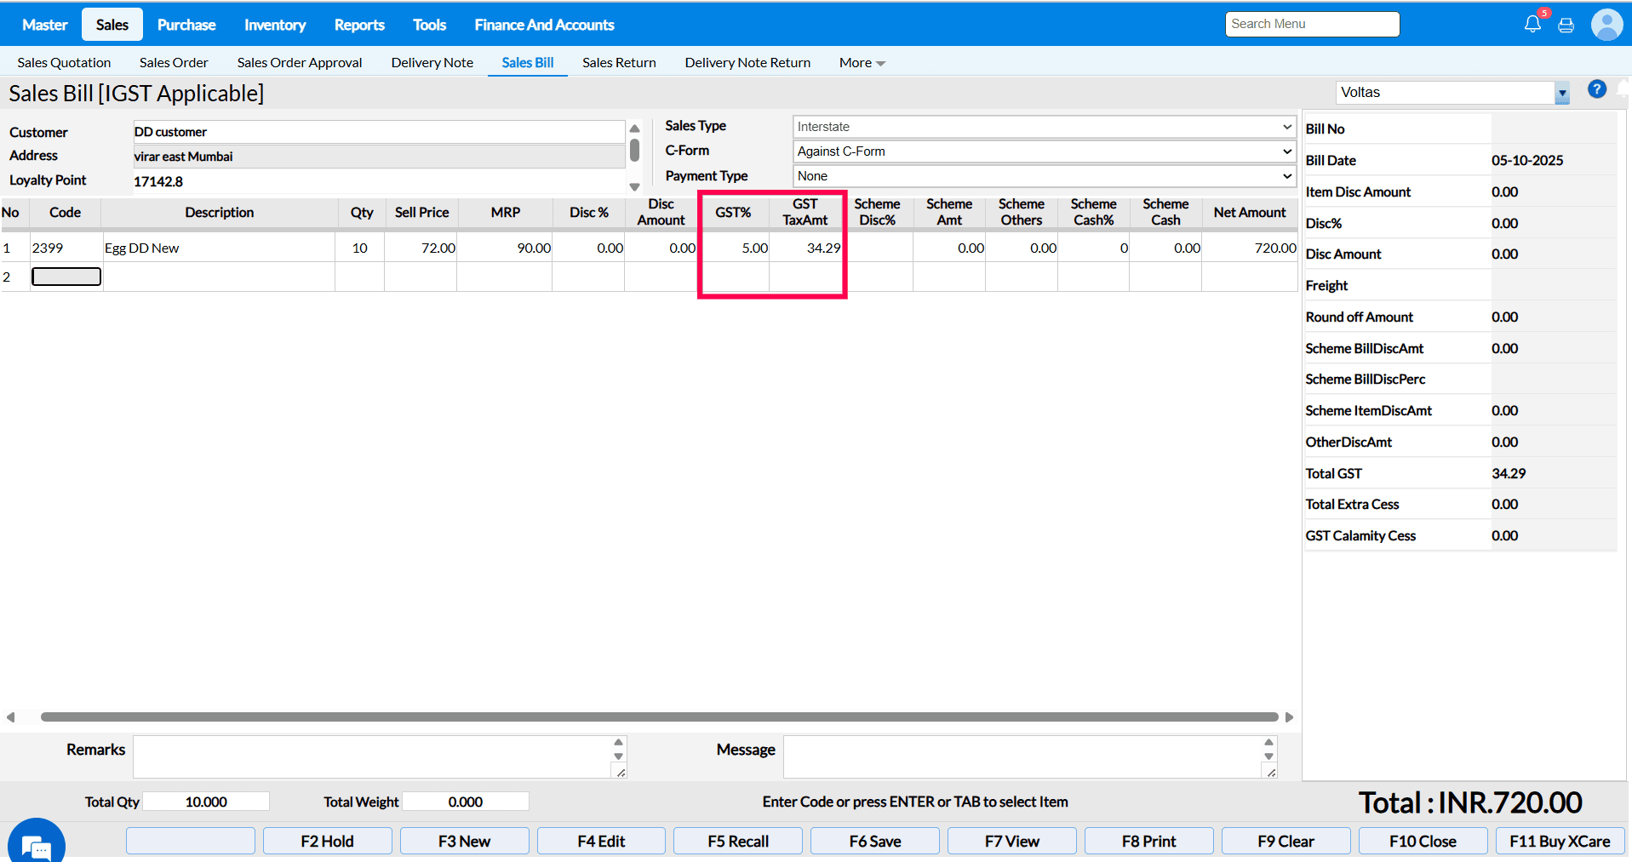Focus the Search Menu field
The height and width of the screenshot is (862, 1632).
click(1312, 24)
